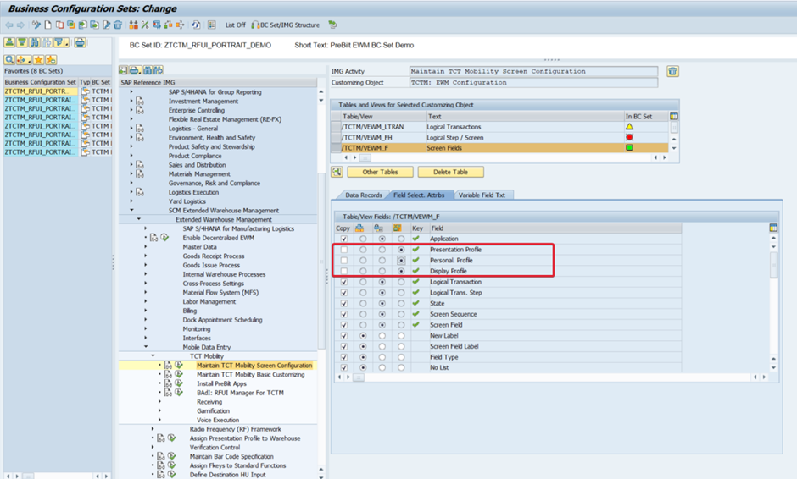Expand the Materials Management tree node
797x479 pixels.
click(x=131, y=174)
